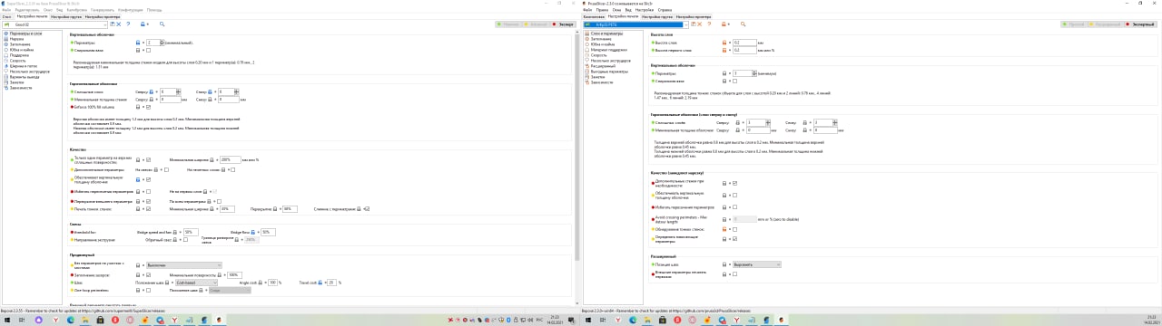
Task: Open Cost-based seam position dropdown in SuperSlicer
Action: (x=196, y=283)
